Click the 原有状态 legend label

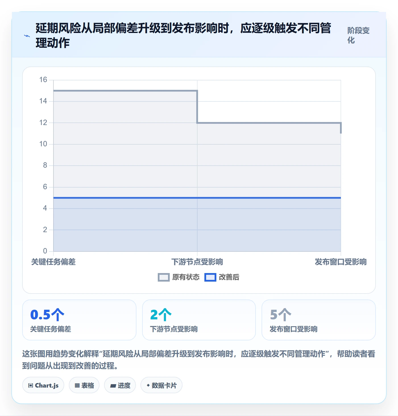click(x=186, y=277)
